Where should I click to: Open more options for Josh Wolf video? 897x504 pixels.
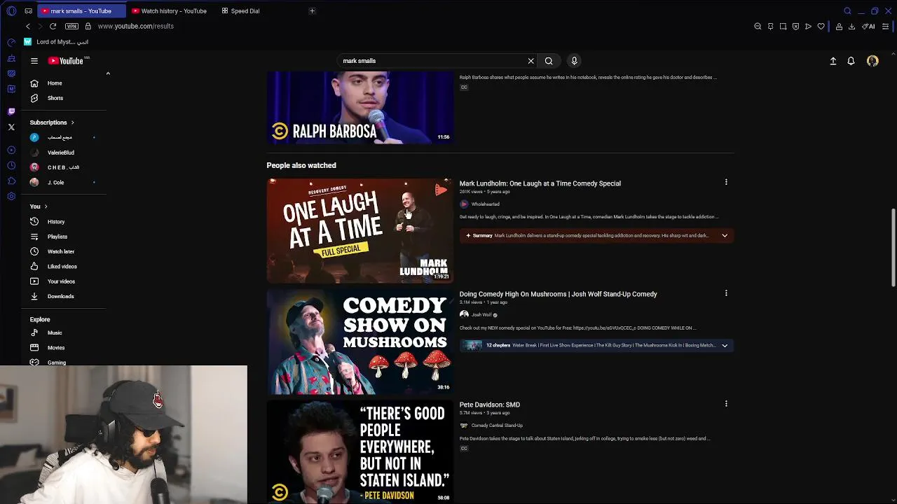[726, 293]
